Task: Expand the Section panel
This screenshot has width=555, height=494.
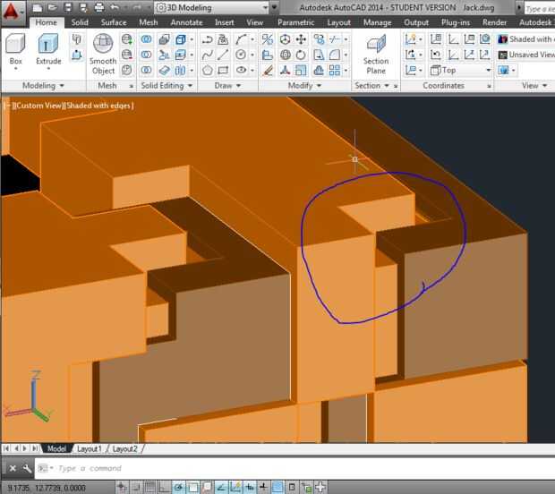Action: (x=371, y=86)
